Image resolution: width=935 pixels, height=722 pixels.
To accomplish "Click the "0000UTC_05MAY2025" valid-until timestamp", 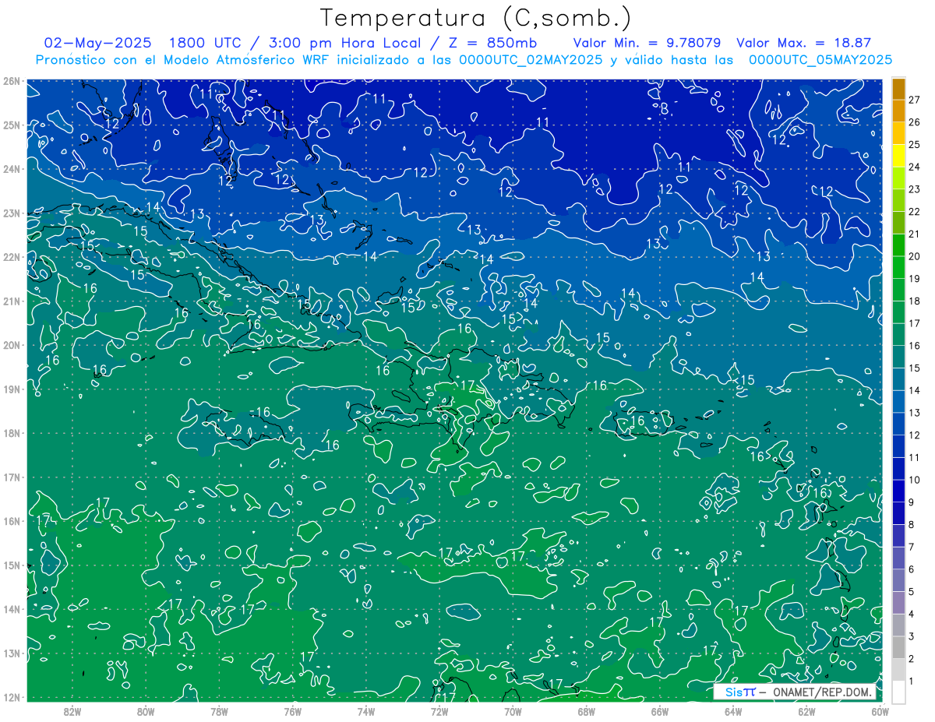I will (820, 60).
